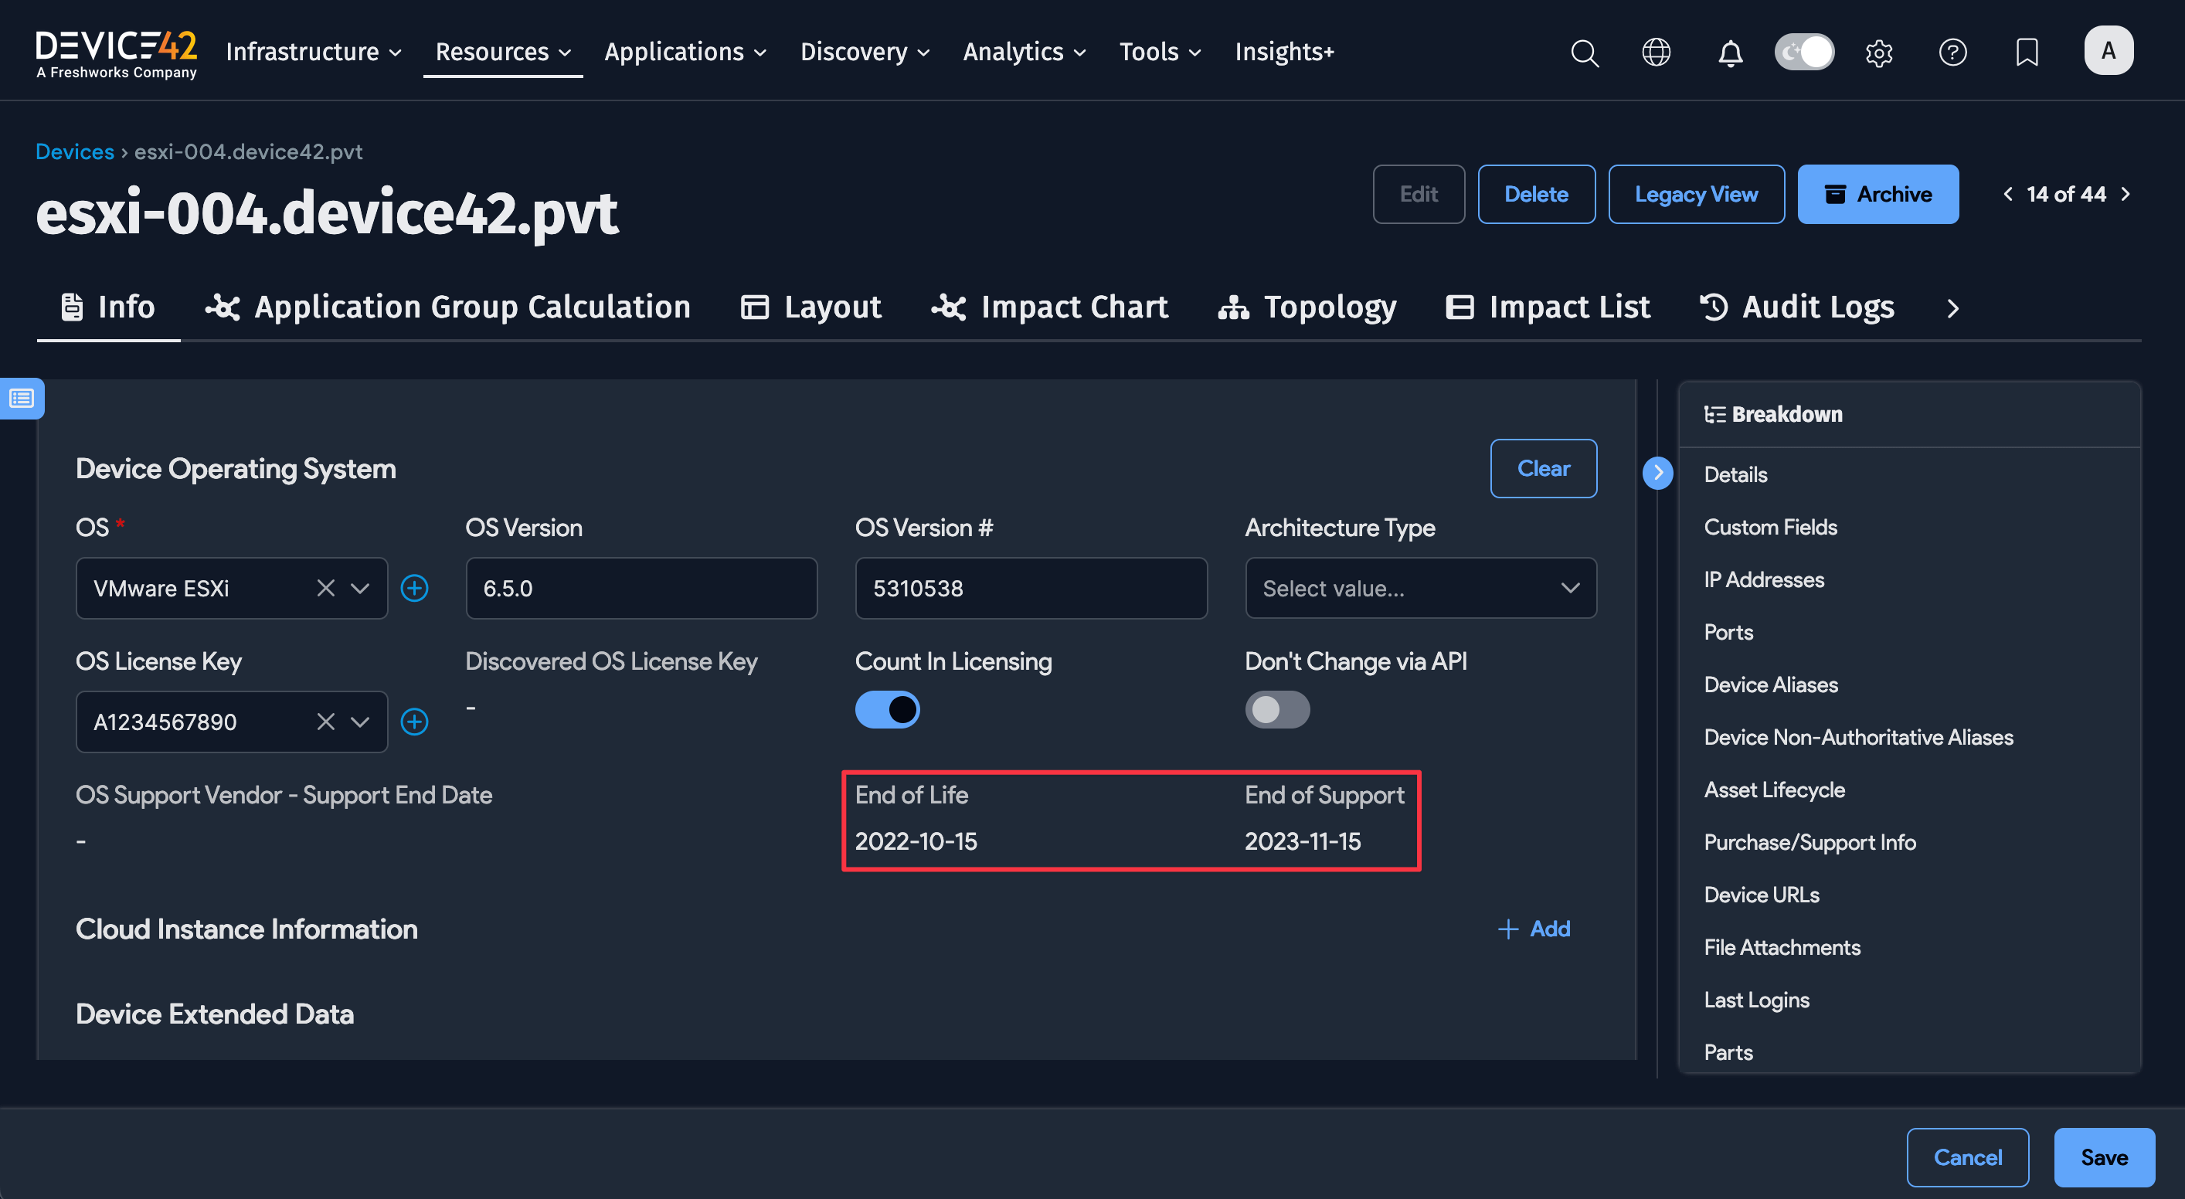
Task: Expand the VMware ESXi OS dropdown
Action: coord(359,588)
